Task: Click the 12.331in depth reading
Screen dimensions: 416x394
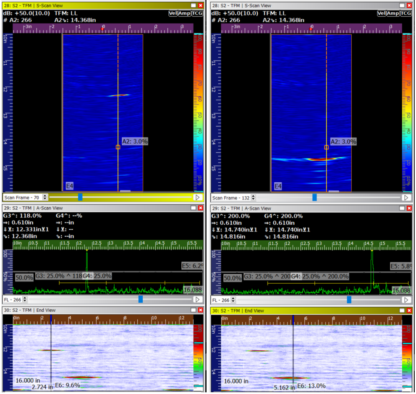Action: (x=26, y=229)
